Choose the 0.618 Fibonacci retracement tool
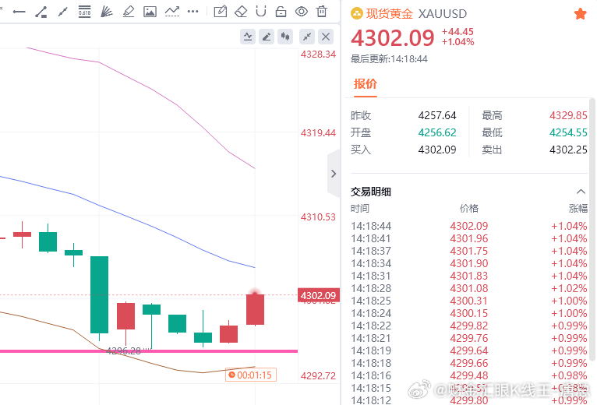The width and height of the screenshot is (597, 405). tap(84, 12)
